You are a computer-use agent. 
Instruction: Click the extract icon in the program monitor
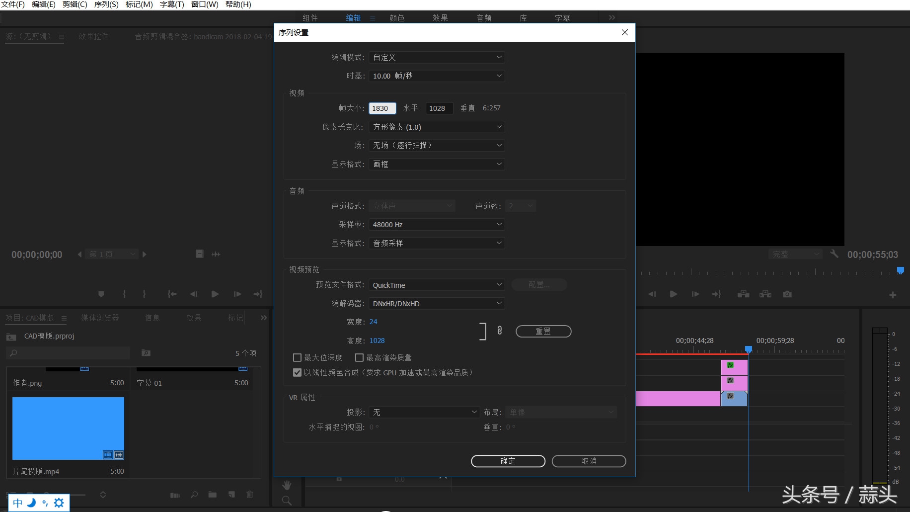(765, 294)
